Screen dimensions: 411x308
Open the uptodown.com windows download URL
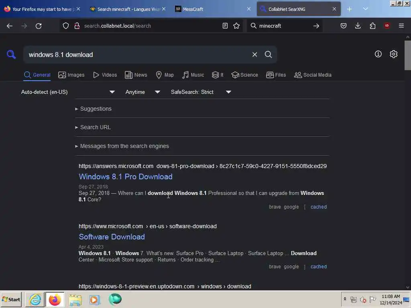pyautogui.click(x=165, y=286)
